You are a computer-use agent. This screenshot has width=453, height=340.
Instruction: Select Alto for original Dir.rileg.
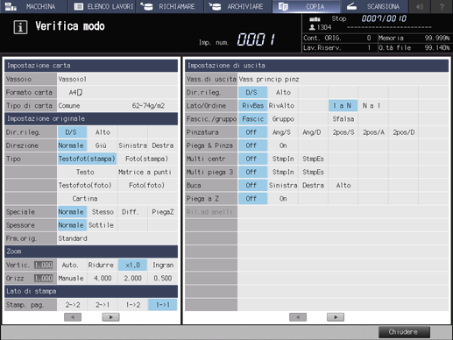click(x=103, y=132)
